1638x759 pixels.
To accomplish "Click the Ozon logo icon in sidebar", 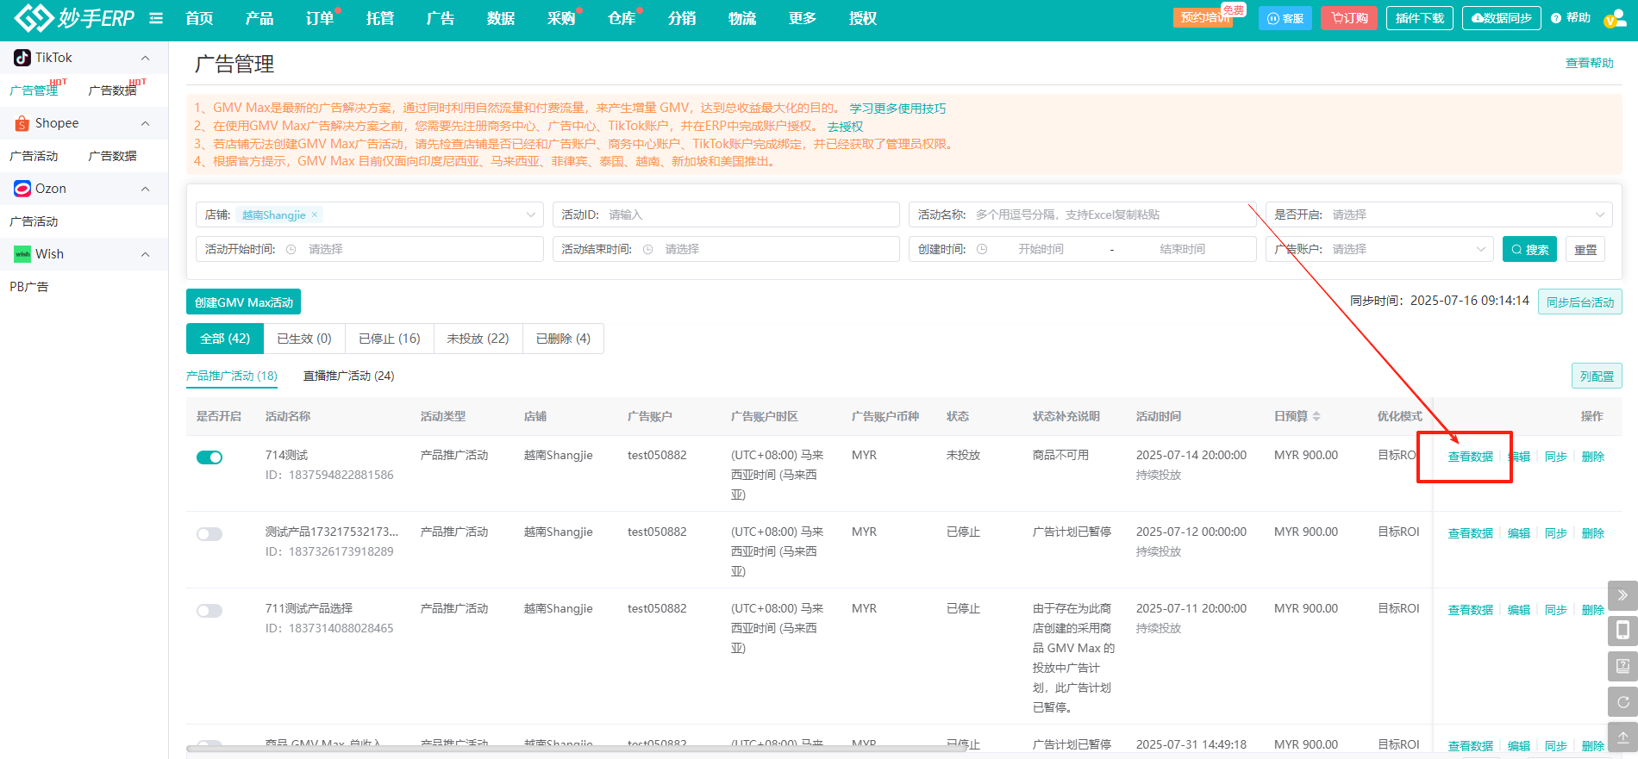I will (22, 189).
